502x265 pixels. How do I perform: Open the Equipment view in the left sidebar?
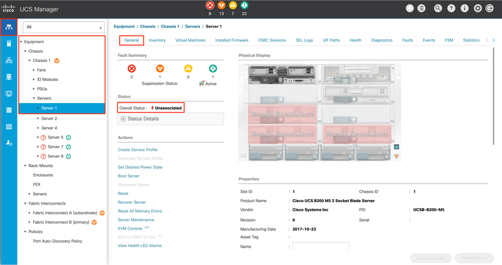[x=9, y=27]
